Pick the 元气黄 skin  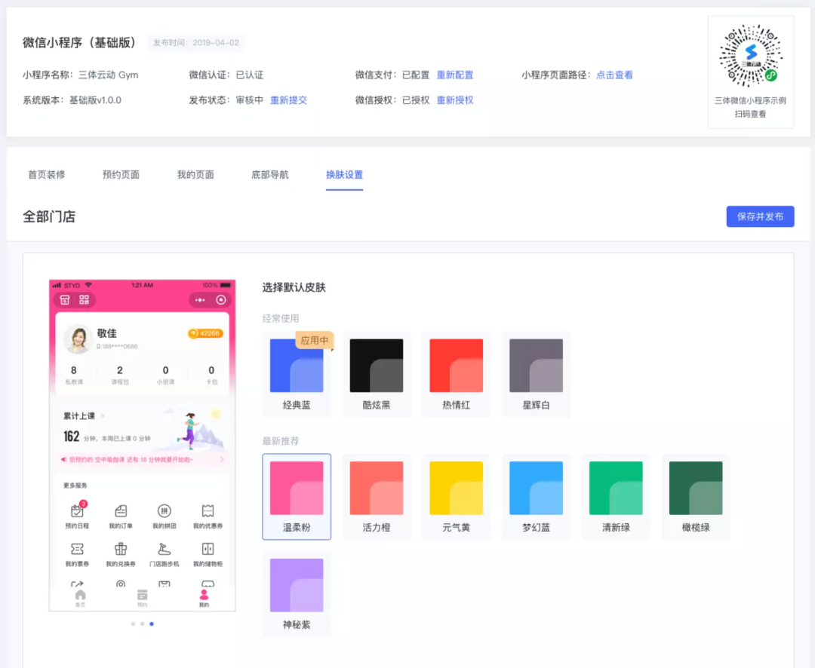point(456,497)
